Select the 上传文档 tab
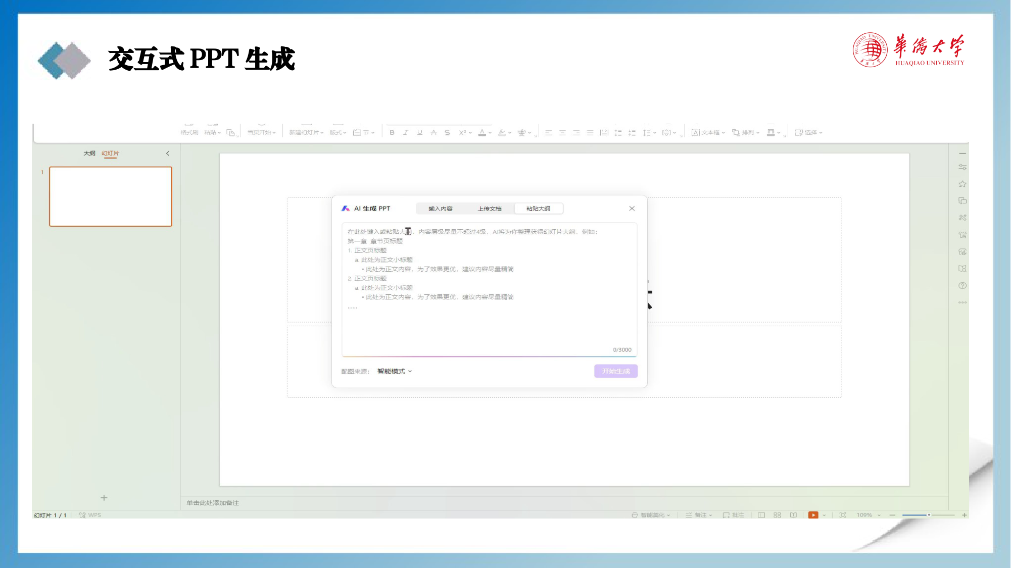The image size is (1011, 568). [x=490, y=209]
